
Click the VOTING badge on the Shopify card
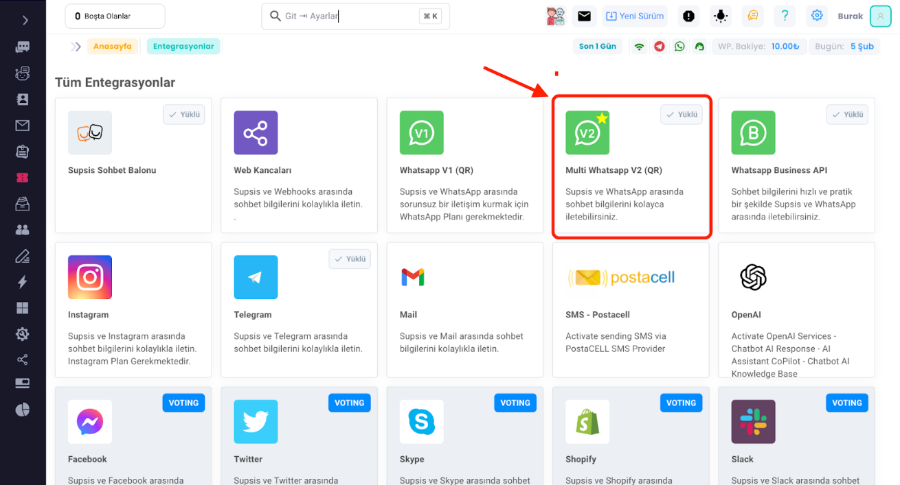click(x=682, y=403)
